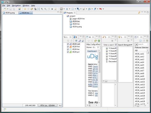Click the black Stop drawing dot icon
Screen dimensions: 151x113
(x=52, y=9)
